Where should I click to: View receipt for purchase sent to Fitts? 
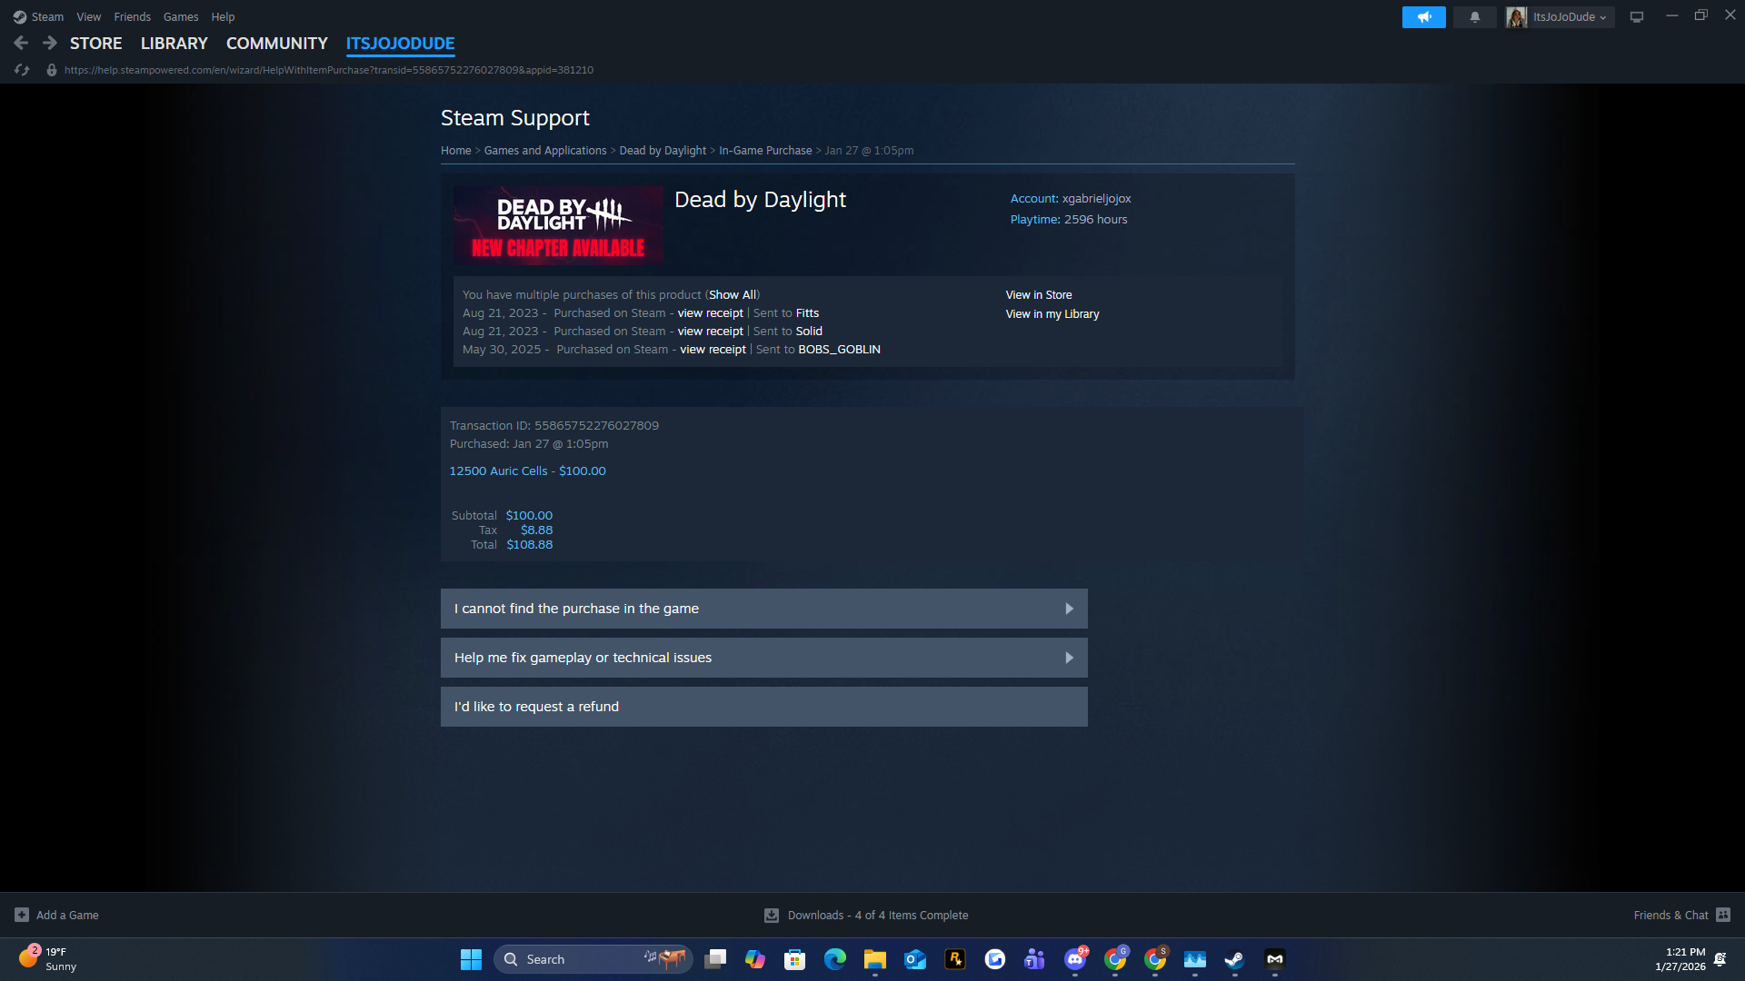[710, 313]
